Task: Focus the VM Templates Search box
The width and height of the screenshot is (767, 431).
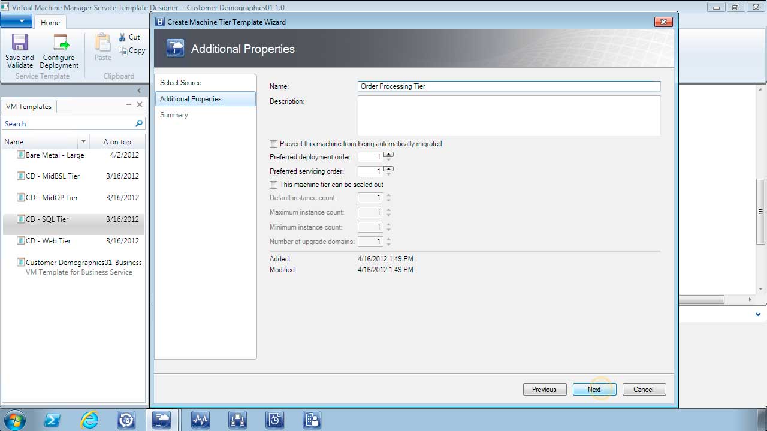Action: coord(68,123)
